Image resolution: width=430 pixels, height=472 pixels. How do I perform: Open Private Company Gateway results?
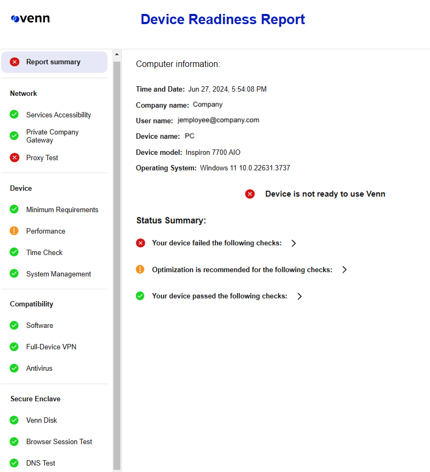point(52,136)
